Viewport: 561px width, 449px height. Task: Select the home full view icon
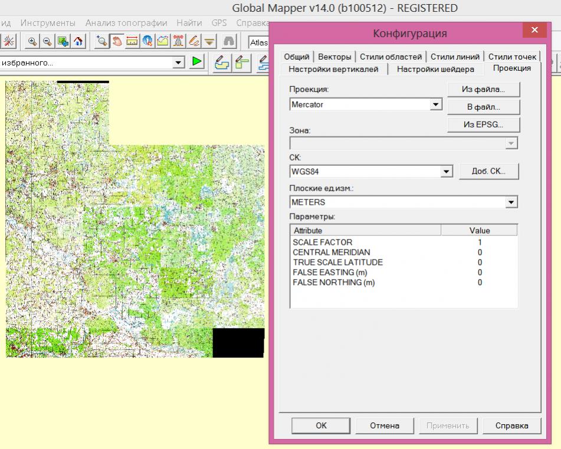coord(78,41)
